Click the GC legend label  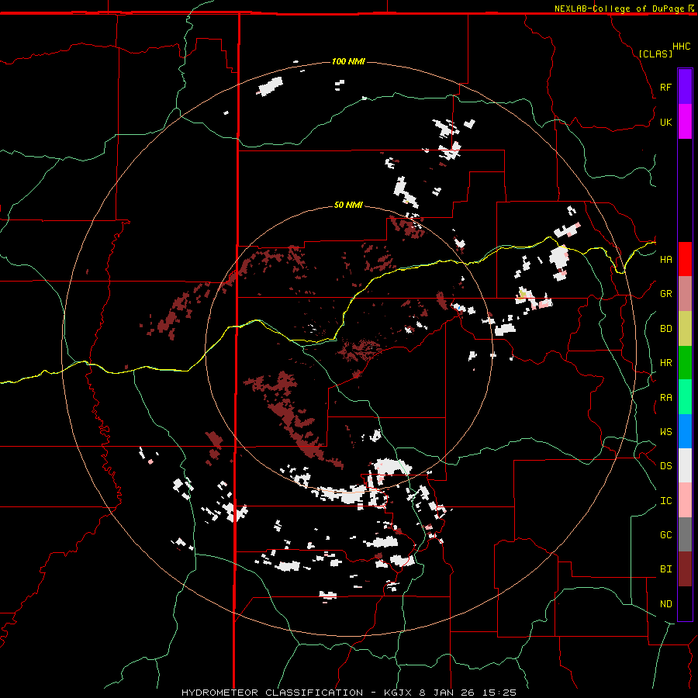[665, 535]
